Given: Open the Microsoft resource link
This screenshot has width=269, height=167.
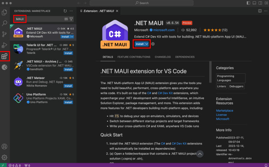Looking at the screenshot, I should [222, 119].
